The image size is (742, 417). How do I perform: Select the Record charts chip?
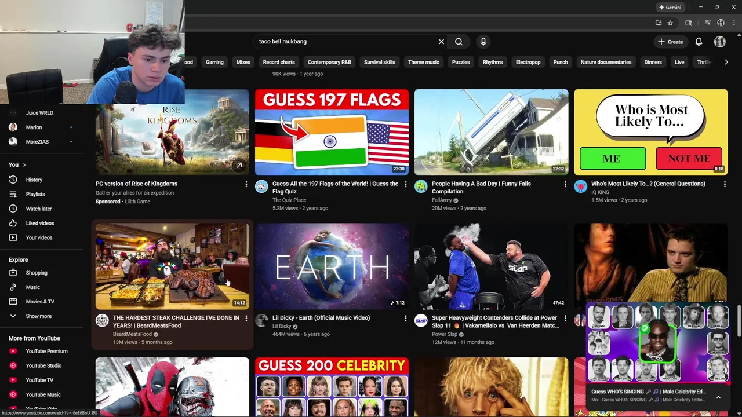(279, 62)
